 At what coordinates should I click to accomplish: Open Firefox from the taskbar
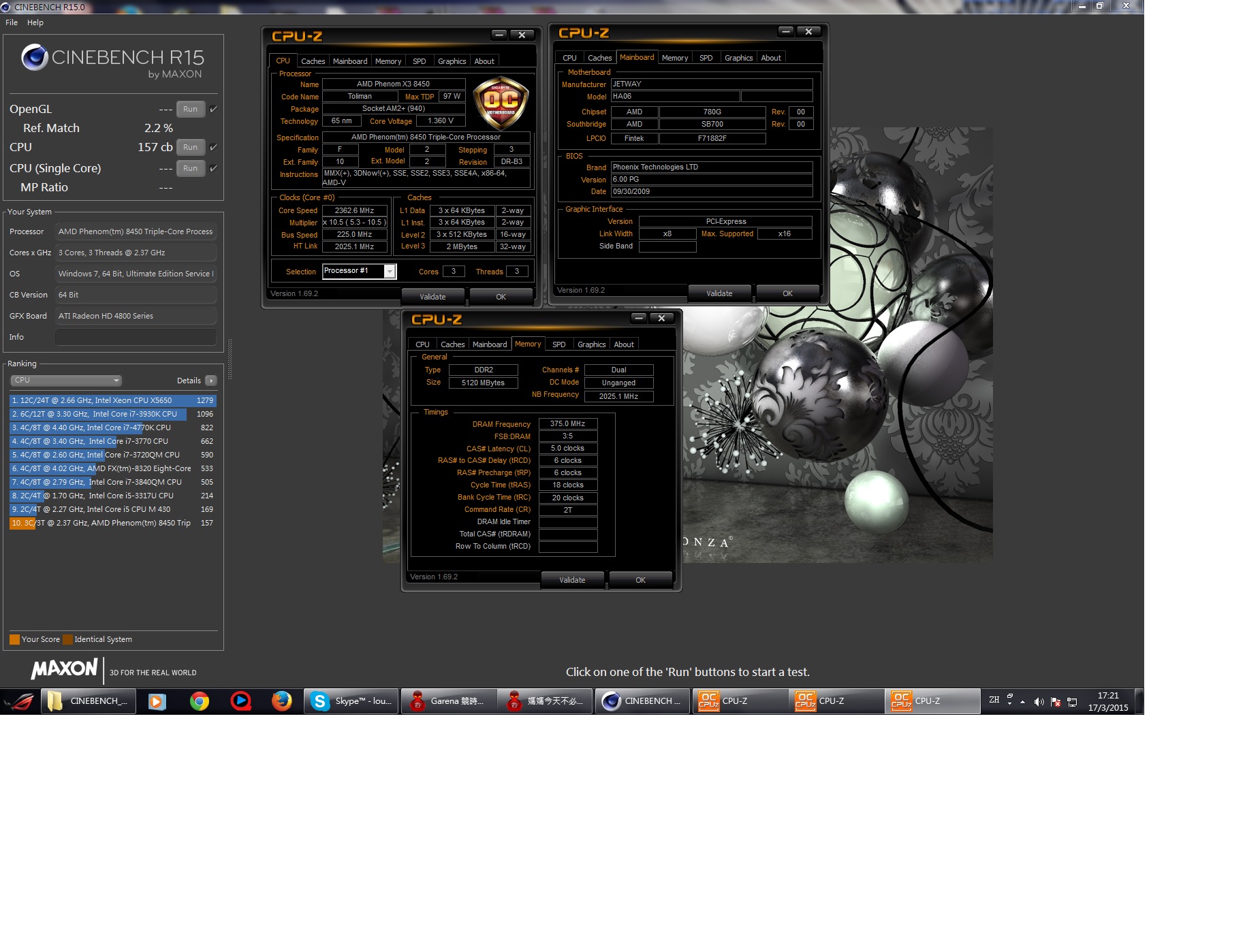(281, 700)
